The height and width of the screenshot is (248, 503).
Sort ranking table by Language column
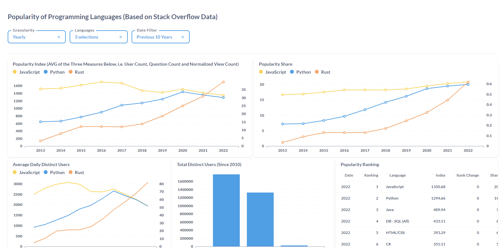398,175
